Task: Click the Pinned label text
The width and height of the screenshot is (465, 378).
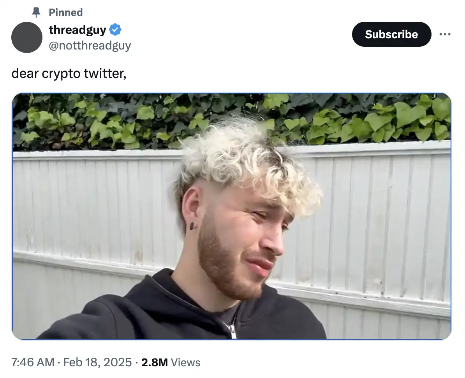Action: click(x=65, y=12)
